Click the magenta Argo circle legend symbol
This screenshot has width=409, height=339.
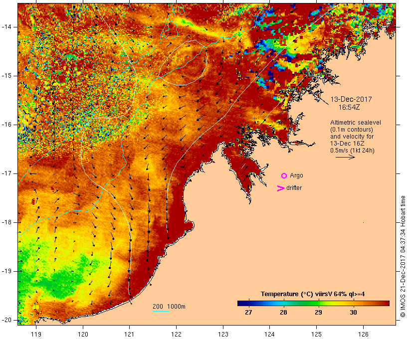tap(284, 176)
